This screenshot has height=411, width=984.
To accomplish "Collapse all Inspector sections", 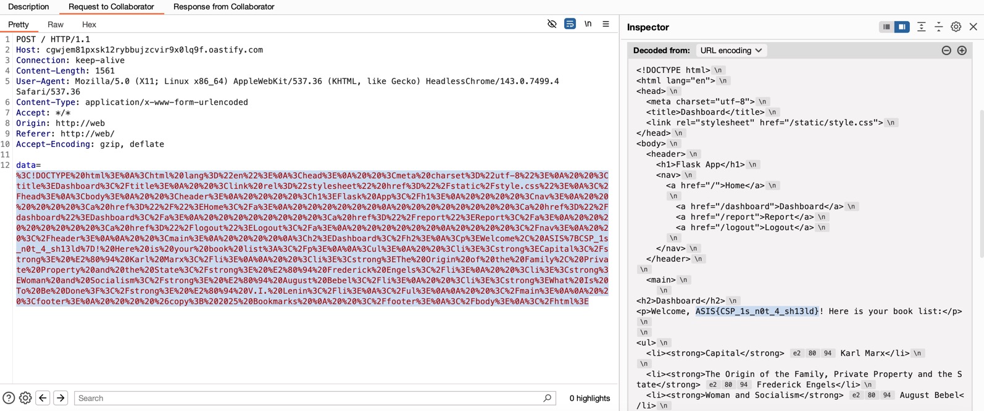I will [938, 27].
